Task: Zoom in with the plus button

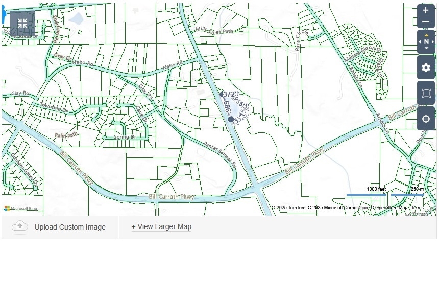Action: click(x=426, y=10)
